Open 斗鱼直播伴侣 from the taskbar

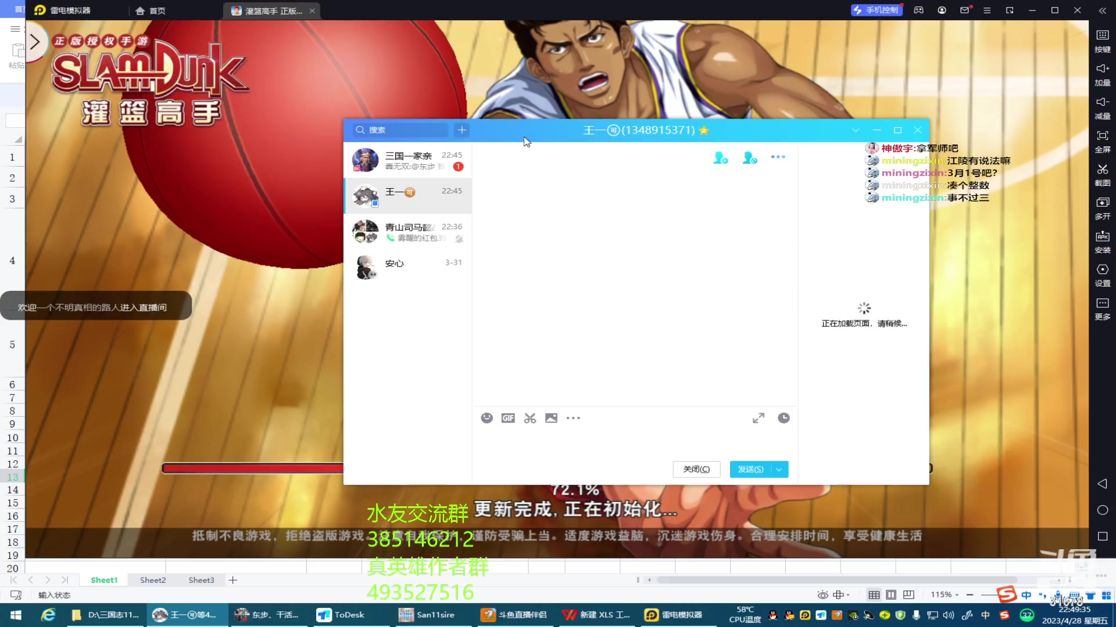514,615
